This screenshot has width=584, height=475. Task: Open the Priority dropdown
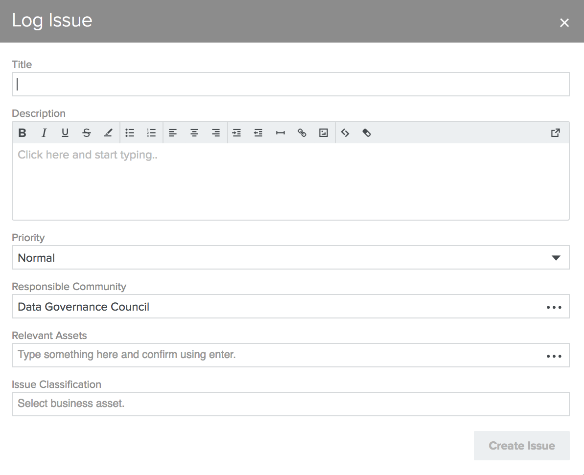click(x=557, y=257)
